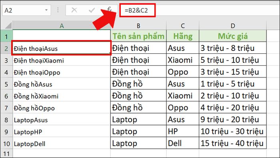Viewport: 280px width, 158px height.
Task: Select cell 'Đồng hồXiaomi'
Action: [x=62, y=95]
